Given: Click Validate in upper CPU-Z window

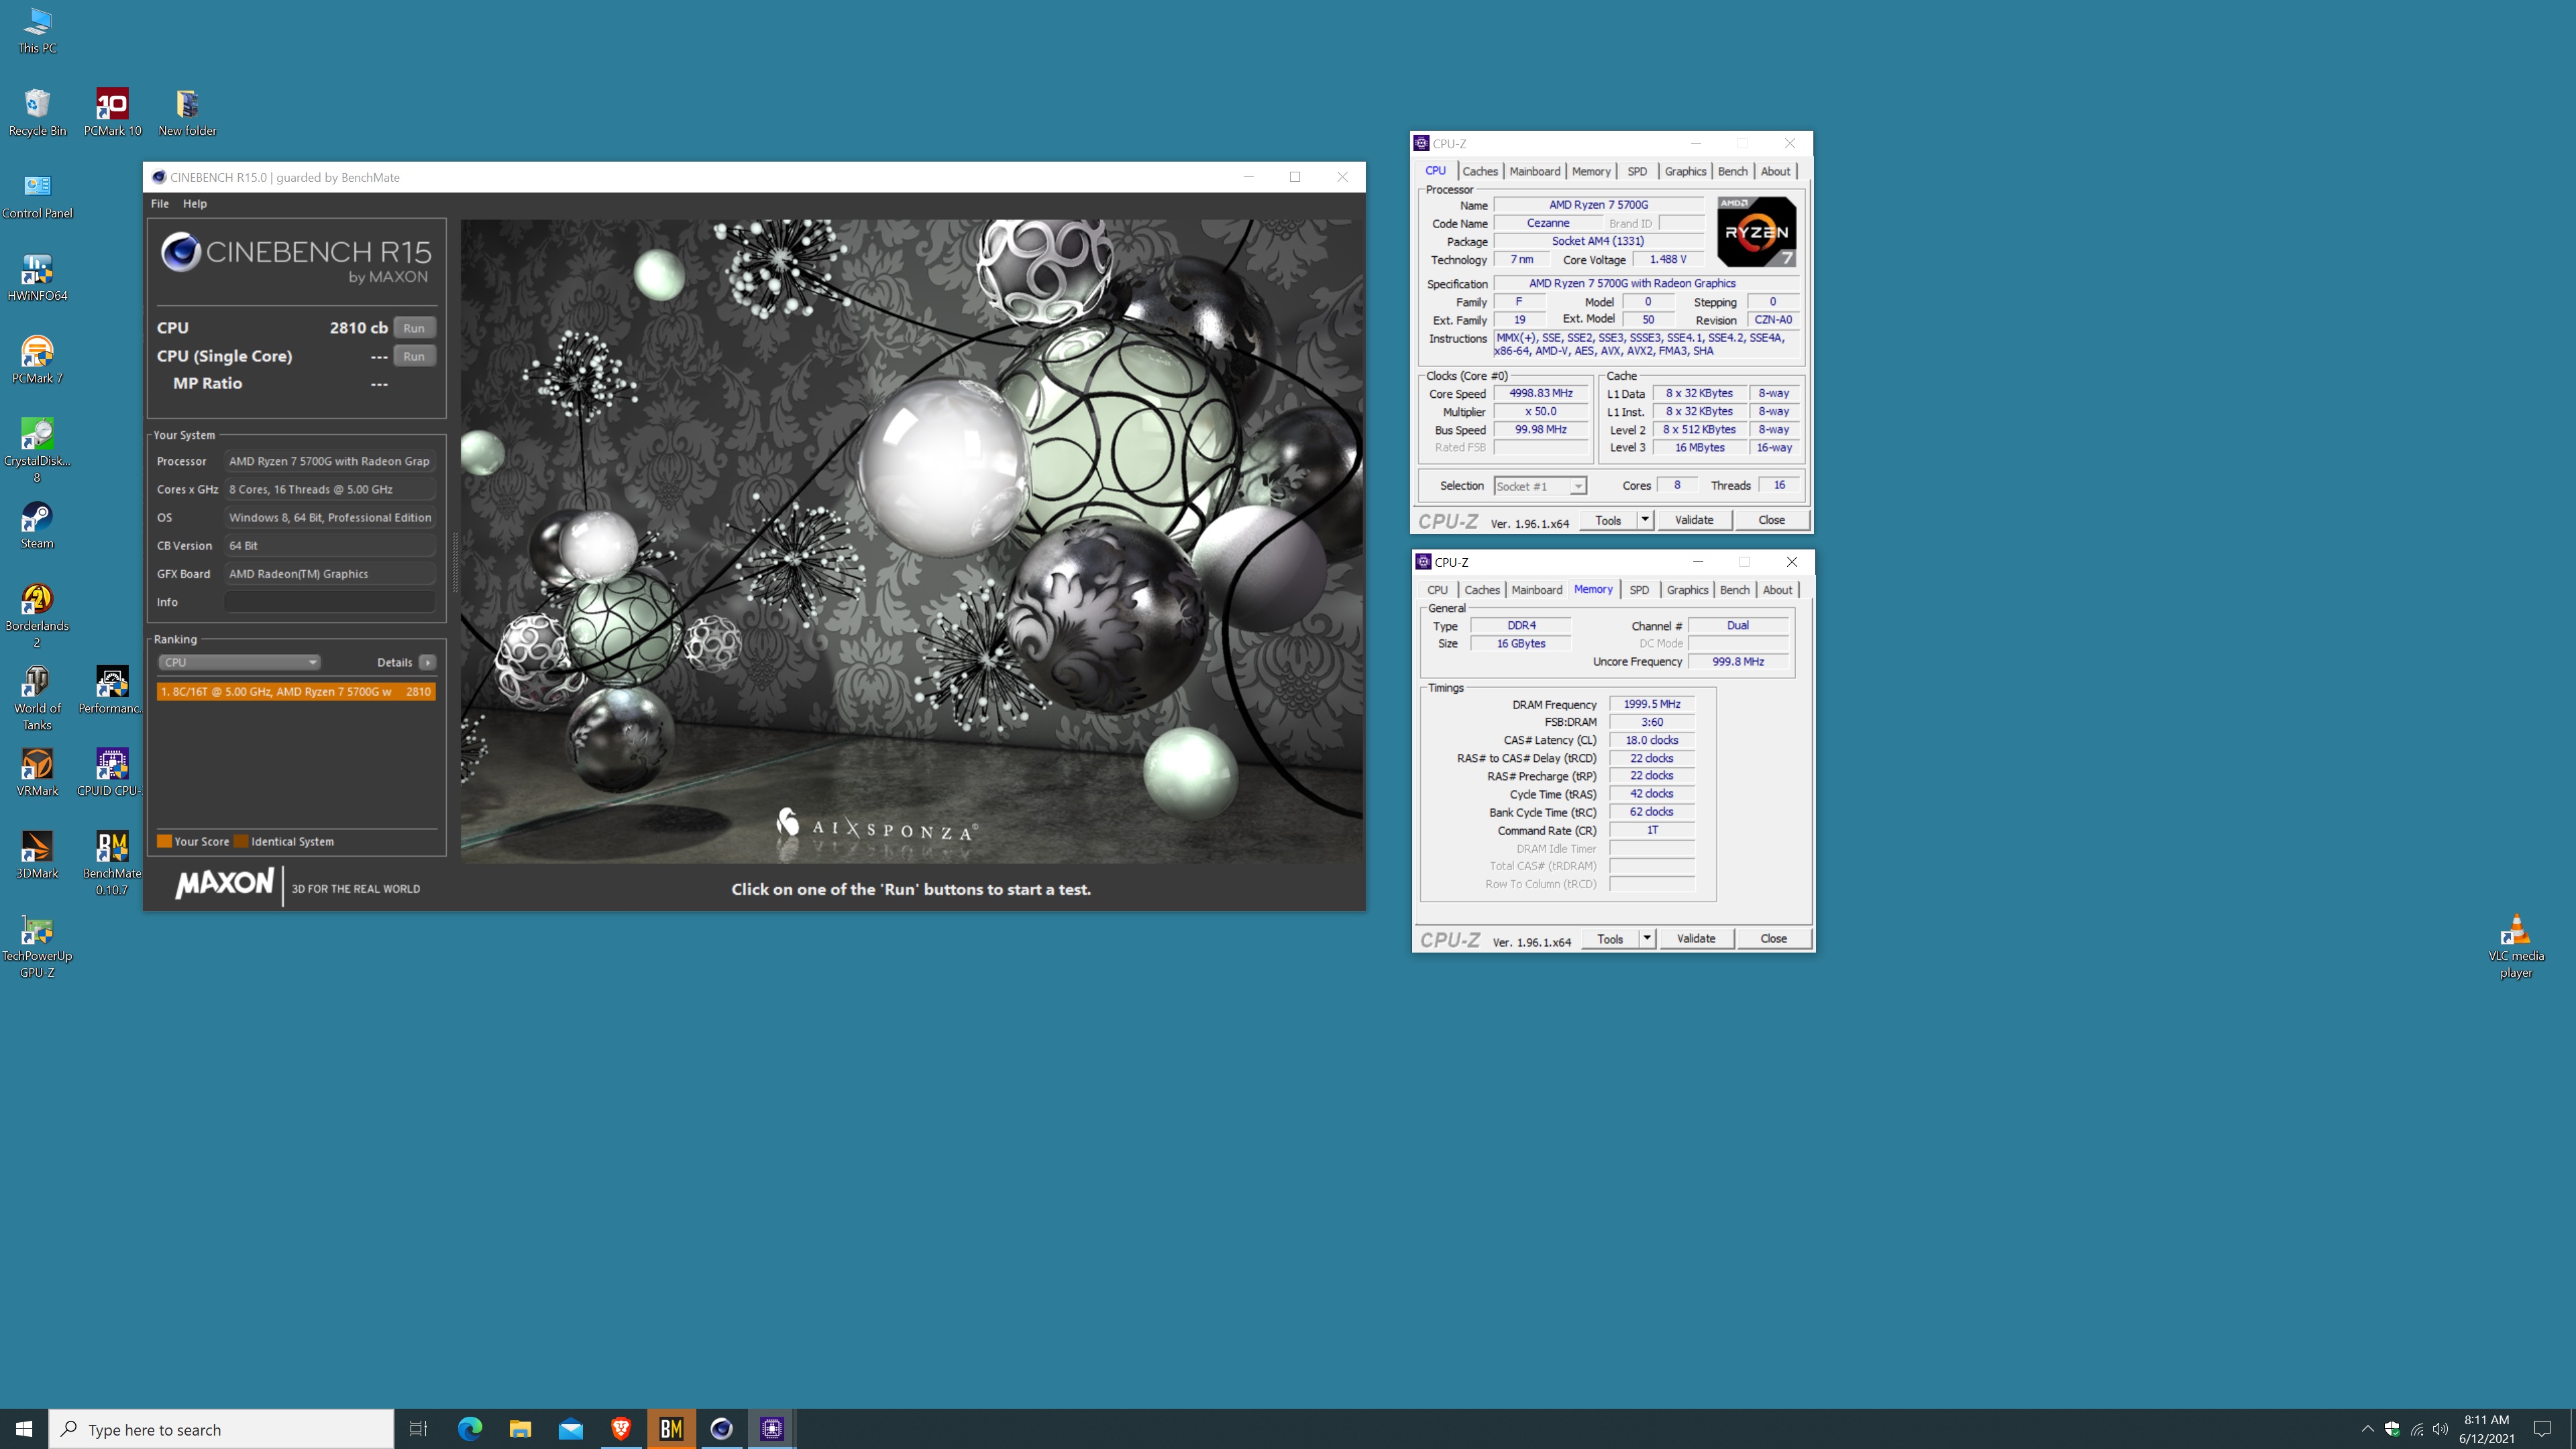Looking at the screenshot, I should pos(1694,520).
